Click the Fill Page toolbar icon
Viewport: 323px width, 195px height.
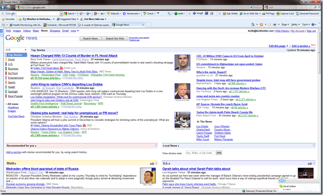pos(268,14)
